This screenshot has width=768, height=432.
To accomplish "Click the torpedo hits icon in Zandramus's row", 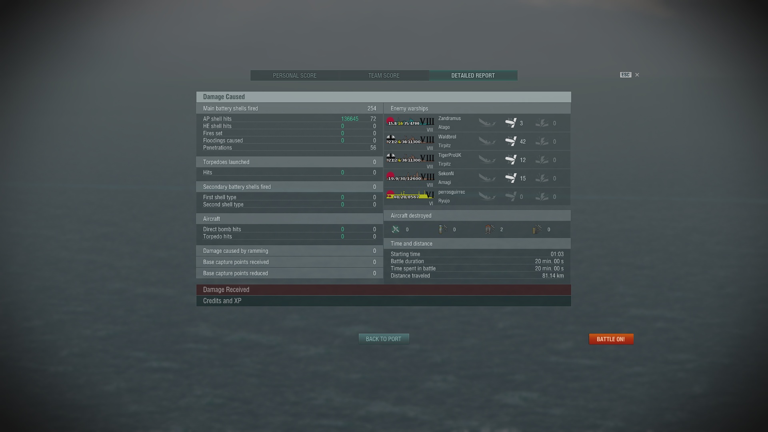I will [x=542, y=123].
